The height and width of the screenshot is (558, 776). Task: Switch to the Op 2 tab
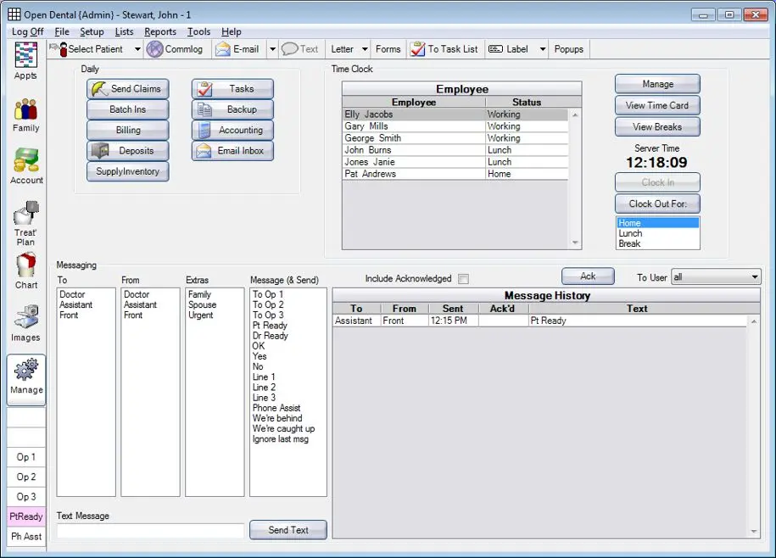(25, 477)
